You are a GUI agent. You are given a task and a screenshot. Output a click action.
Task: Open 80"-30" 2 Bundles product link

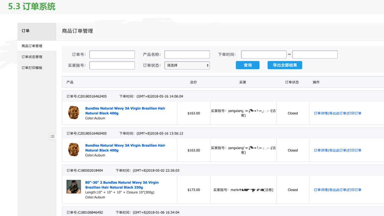122,185
